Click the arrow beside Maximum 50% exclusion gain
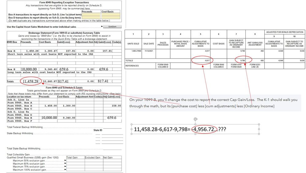Screen dimensions: 306x173 [65, 160]
